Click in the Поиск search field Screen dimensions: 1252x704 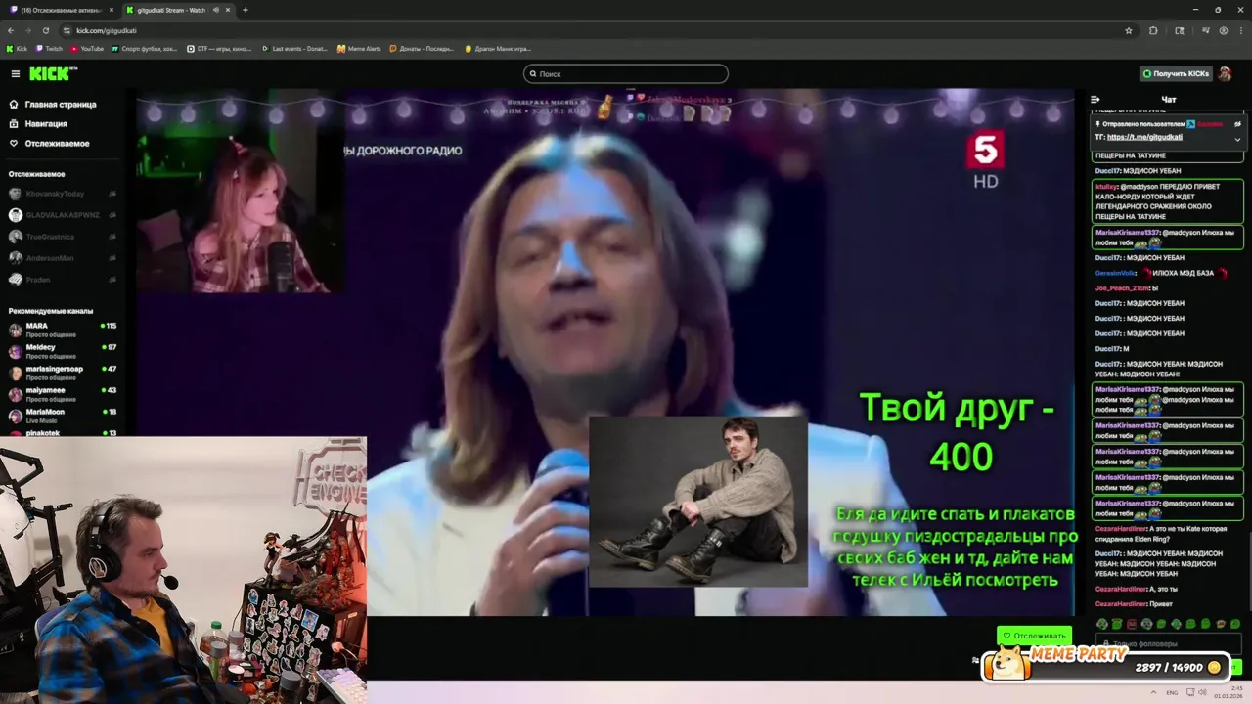tap(626, 73)
